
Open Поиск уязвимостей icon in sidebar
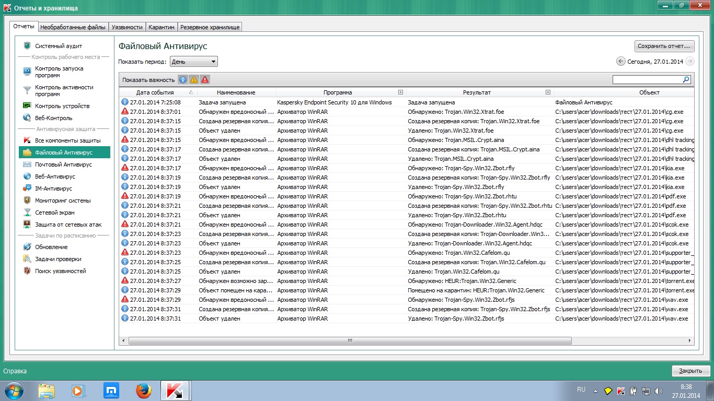(x=27, y=271)
